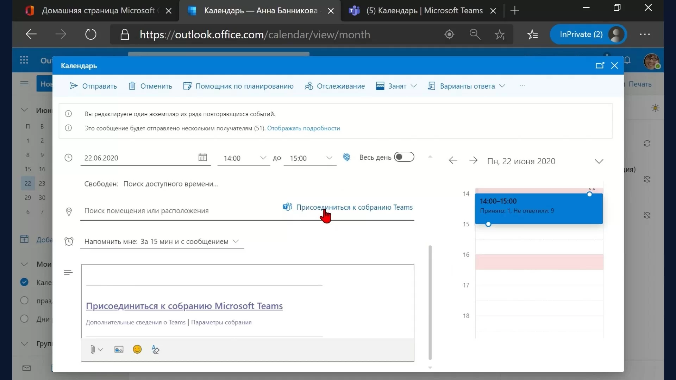Screen dimensions: 676x380
Task: Close the Календарь event dialog
Action: tap(615, 66)
